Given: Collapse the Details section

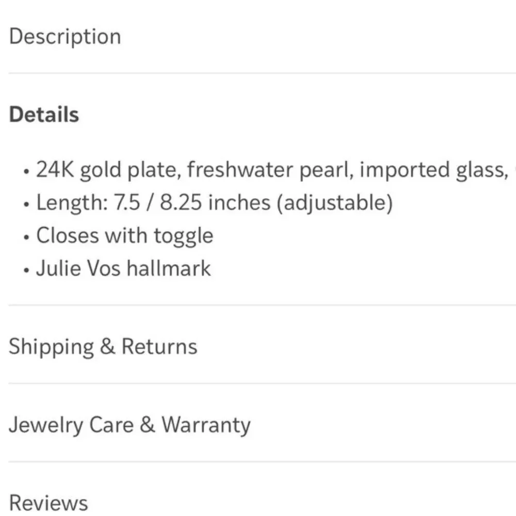Looking at the screenshot, I should pos(44,115).
